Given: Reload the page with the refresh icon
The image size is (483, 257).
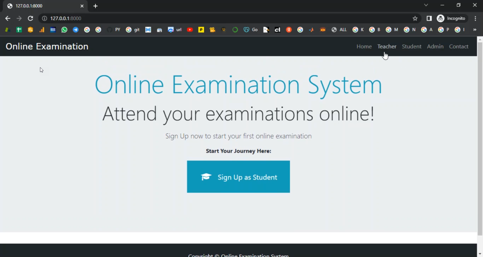Looking at the screenshot, I should pyautogui.click(x=30, y=18).
